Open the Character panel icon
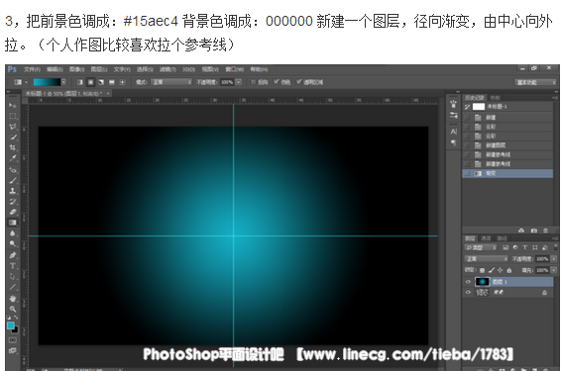This screenshot has height=371, width=563. (x=454, y=132)
